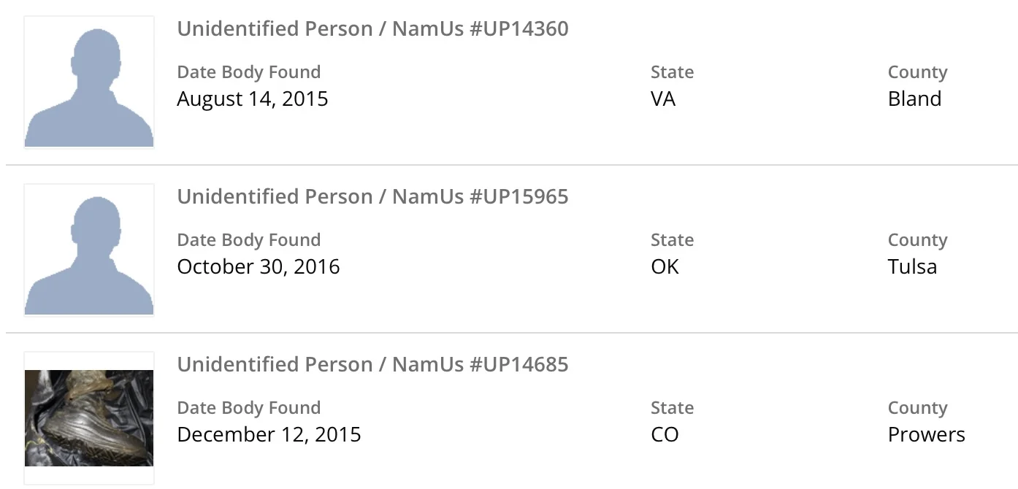Click County label in the Prowers record
1018x489 pixels.
(917, 408)
